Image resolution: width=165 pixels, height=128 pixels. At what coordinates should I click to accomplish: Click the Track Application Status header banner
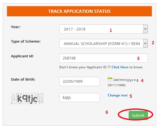(79, 11)
